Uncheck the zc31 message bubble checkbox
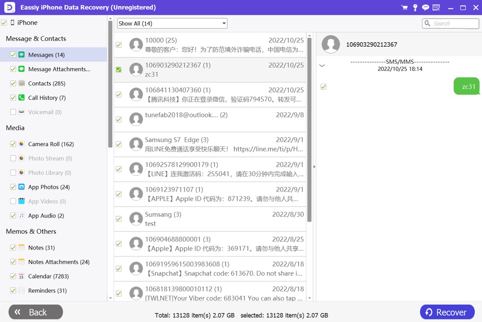The image size is (482, 322). tap(324, 87)
